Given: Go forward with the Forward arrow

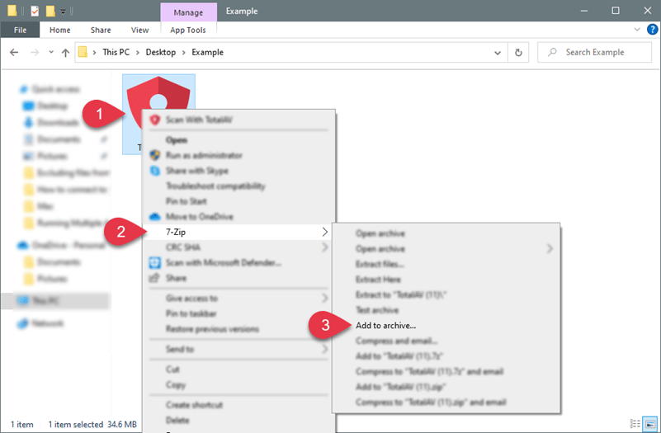Looking at the screenshot, I should coord(35,52).
